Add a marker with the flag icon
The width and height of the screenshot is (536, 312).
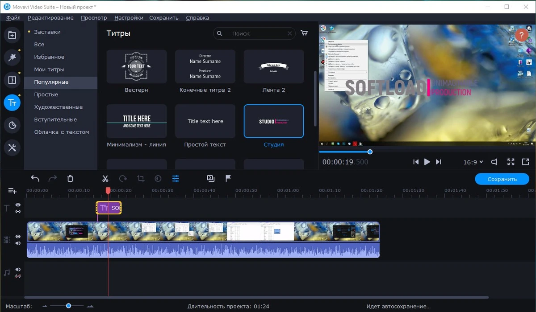click(228, 179)
